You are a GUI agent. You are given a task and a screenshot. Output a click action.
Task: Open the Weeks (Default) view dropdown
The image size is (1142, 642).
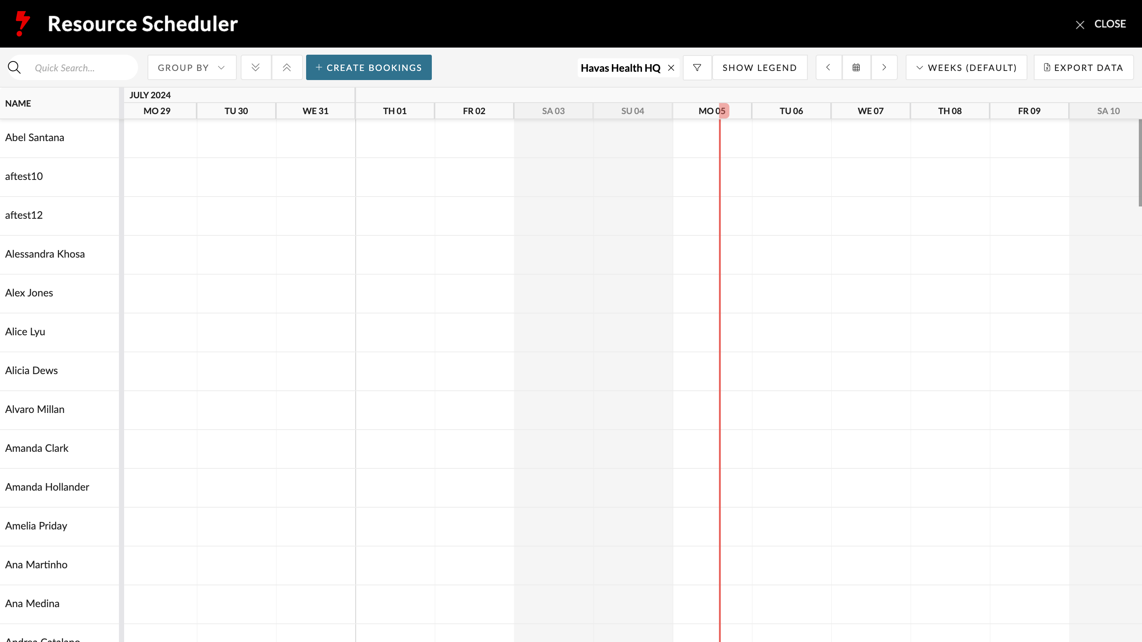tap(966, 67)
